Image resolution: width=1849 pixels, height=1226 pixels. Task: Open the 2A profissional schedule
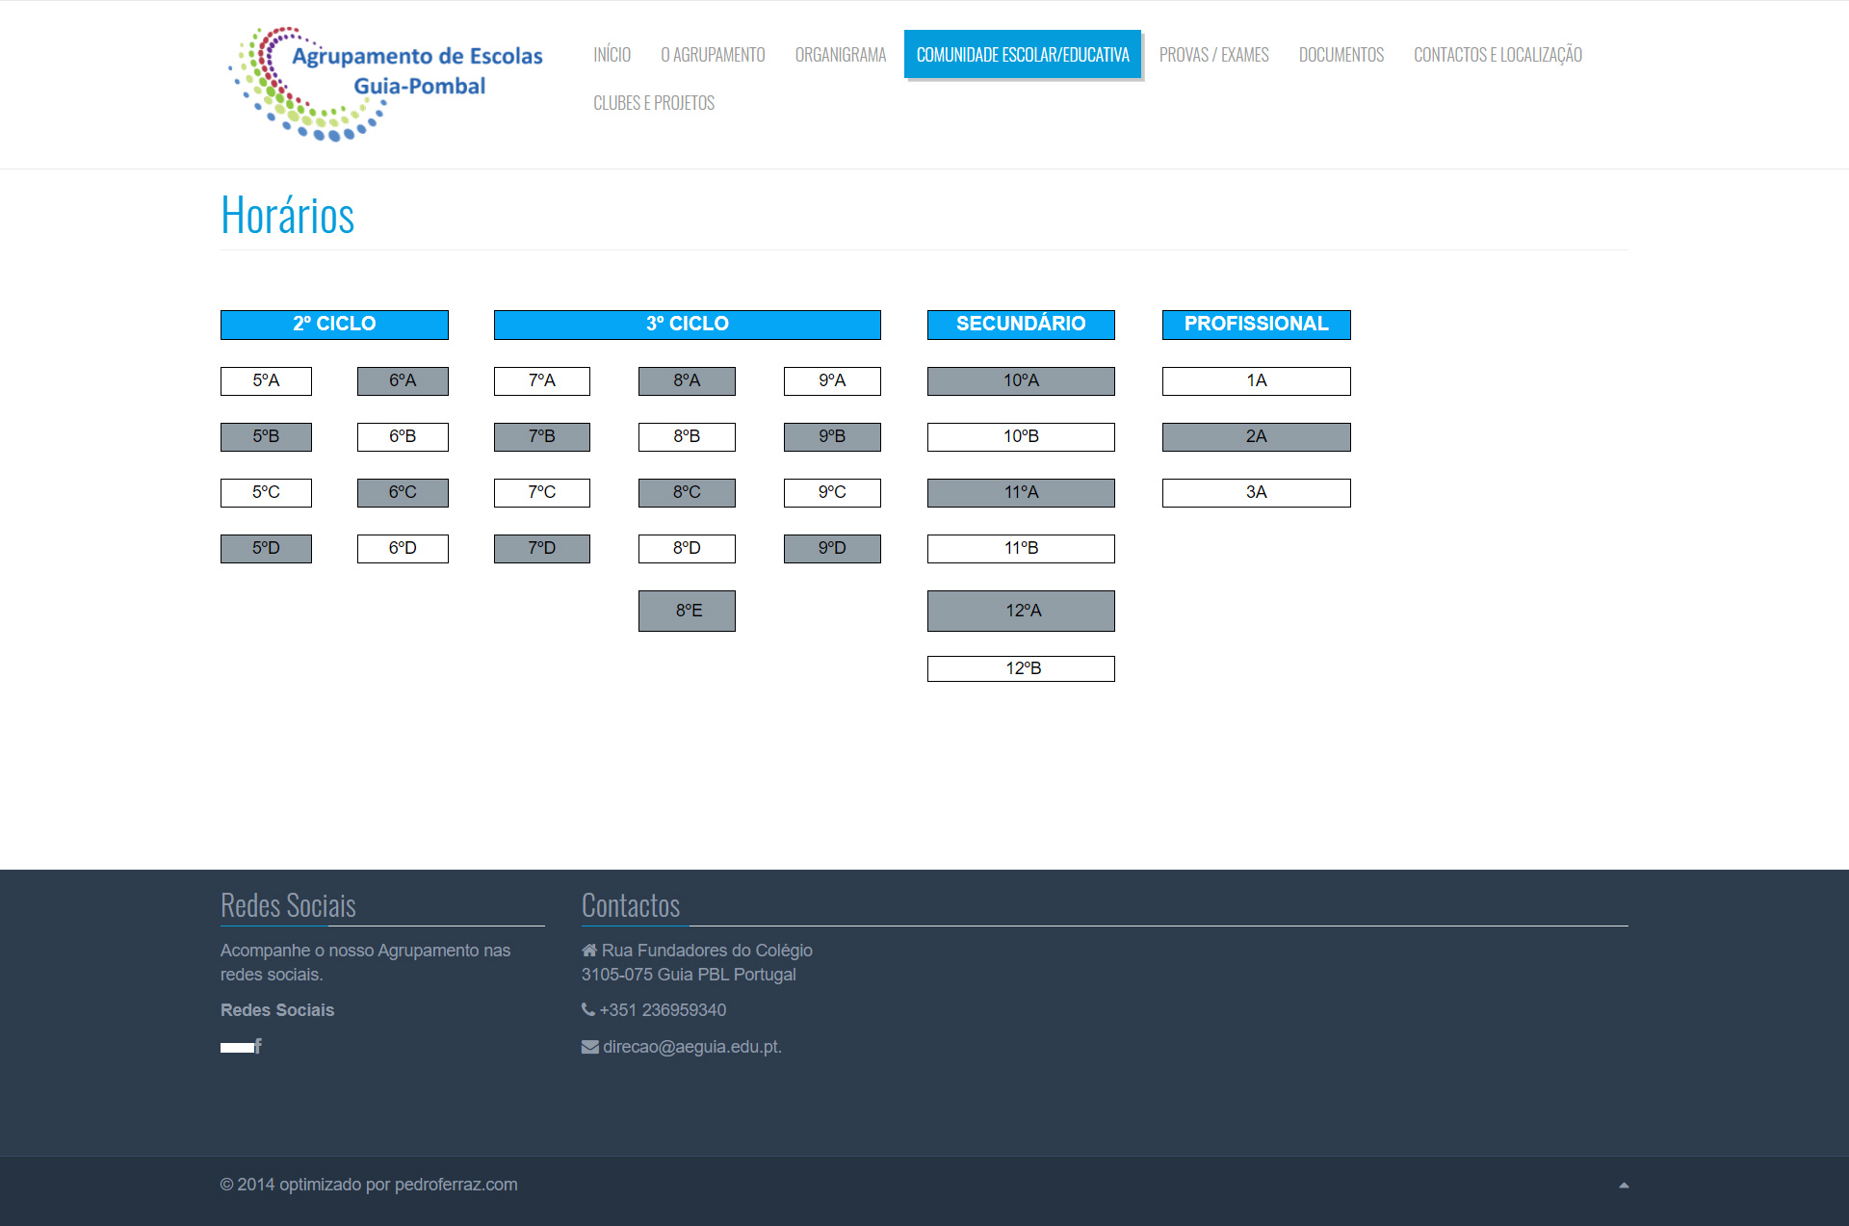click(x=1256, y=436)
